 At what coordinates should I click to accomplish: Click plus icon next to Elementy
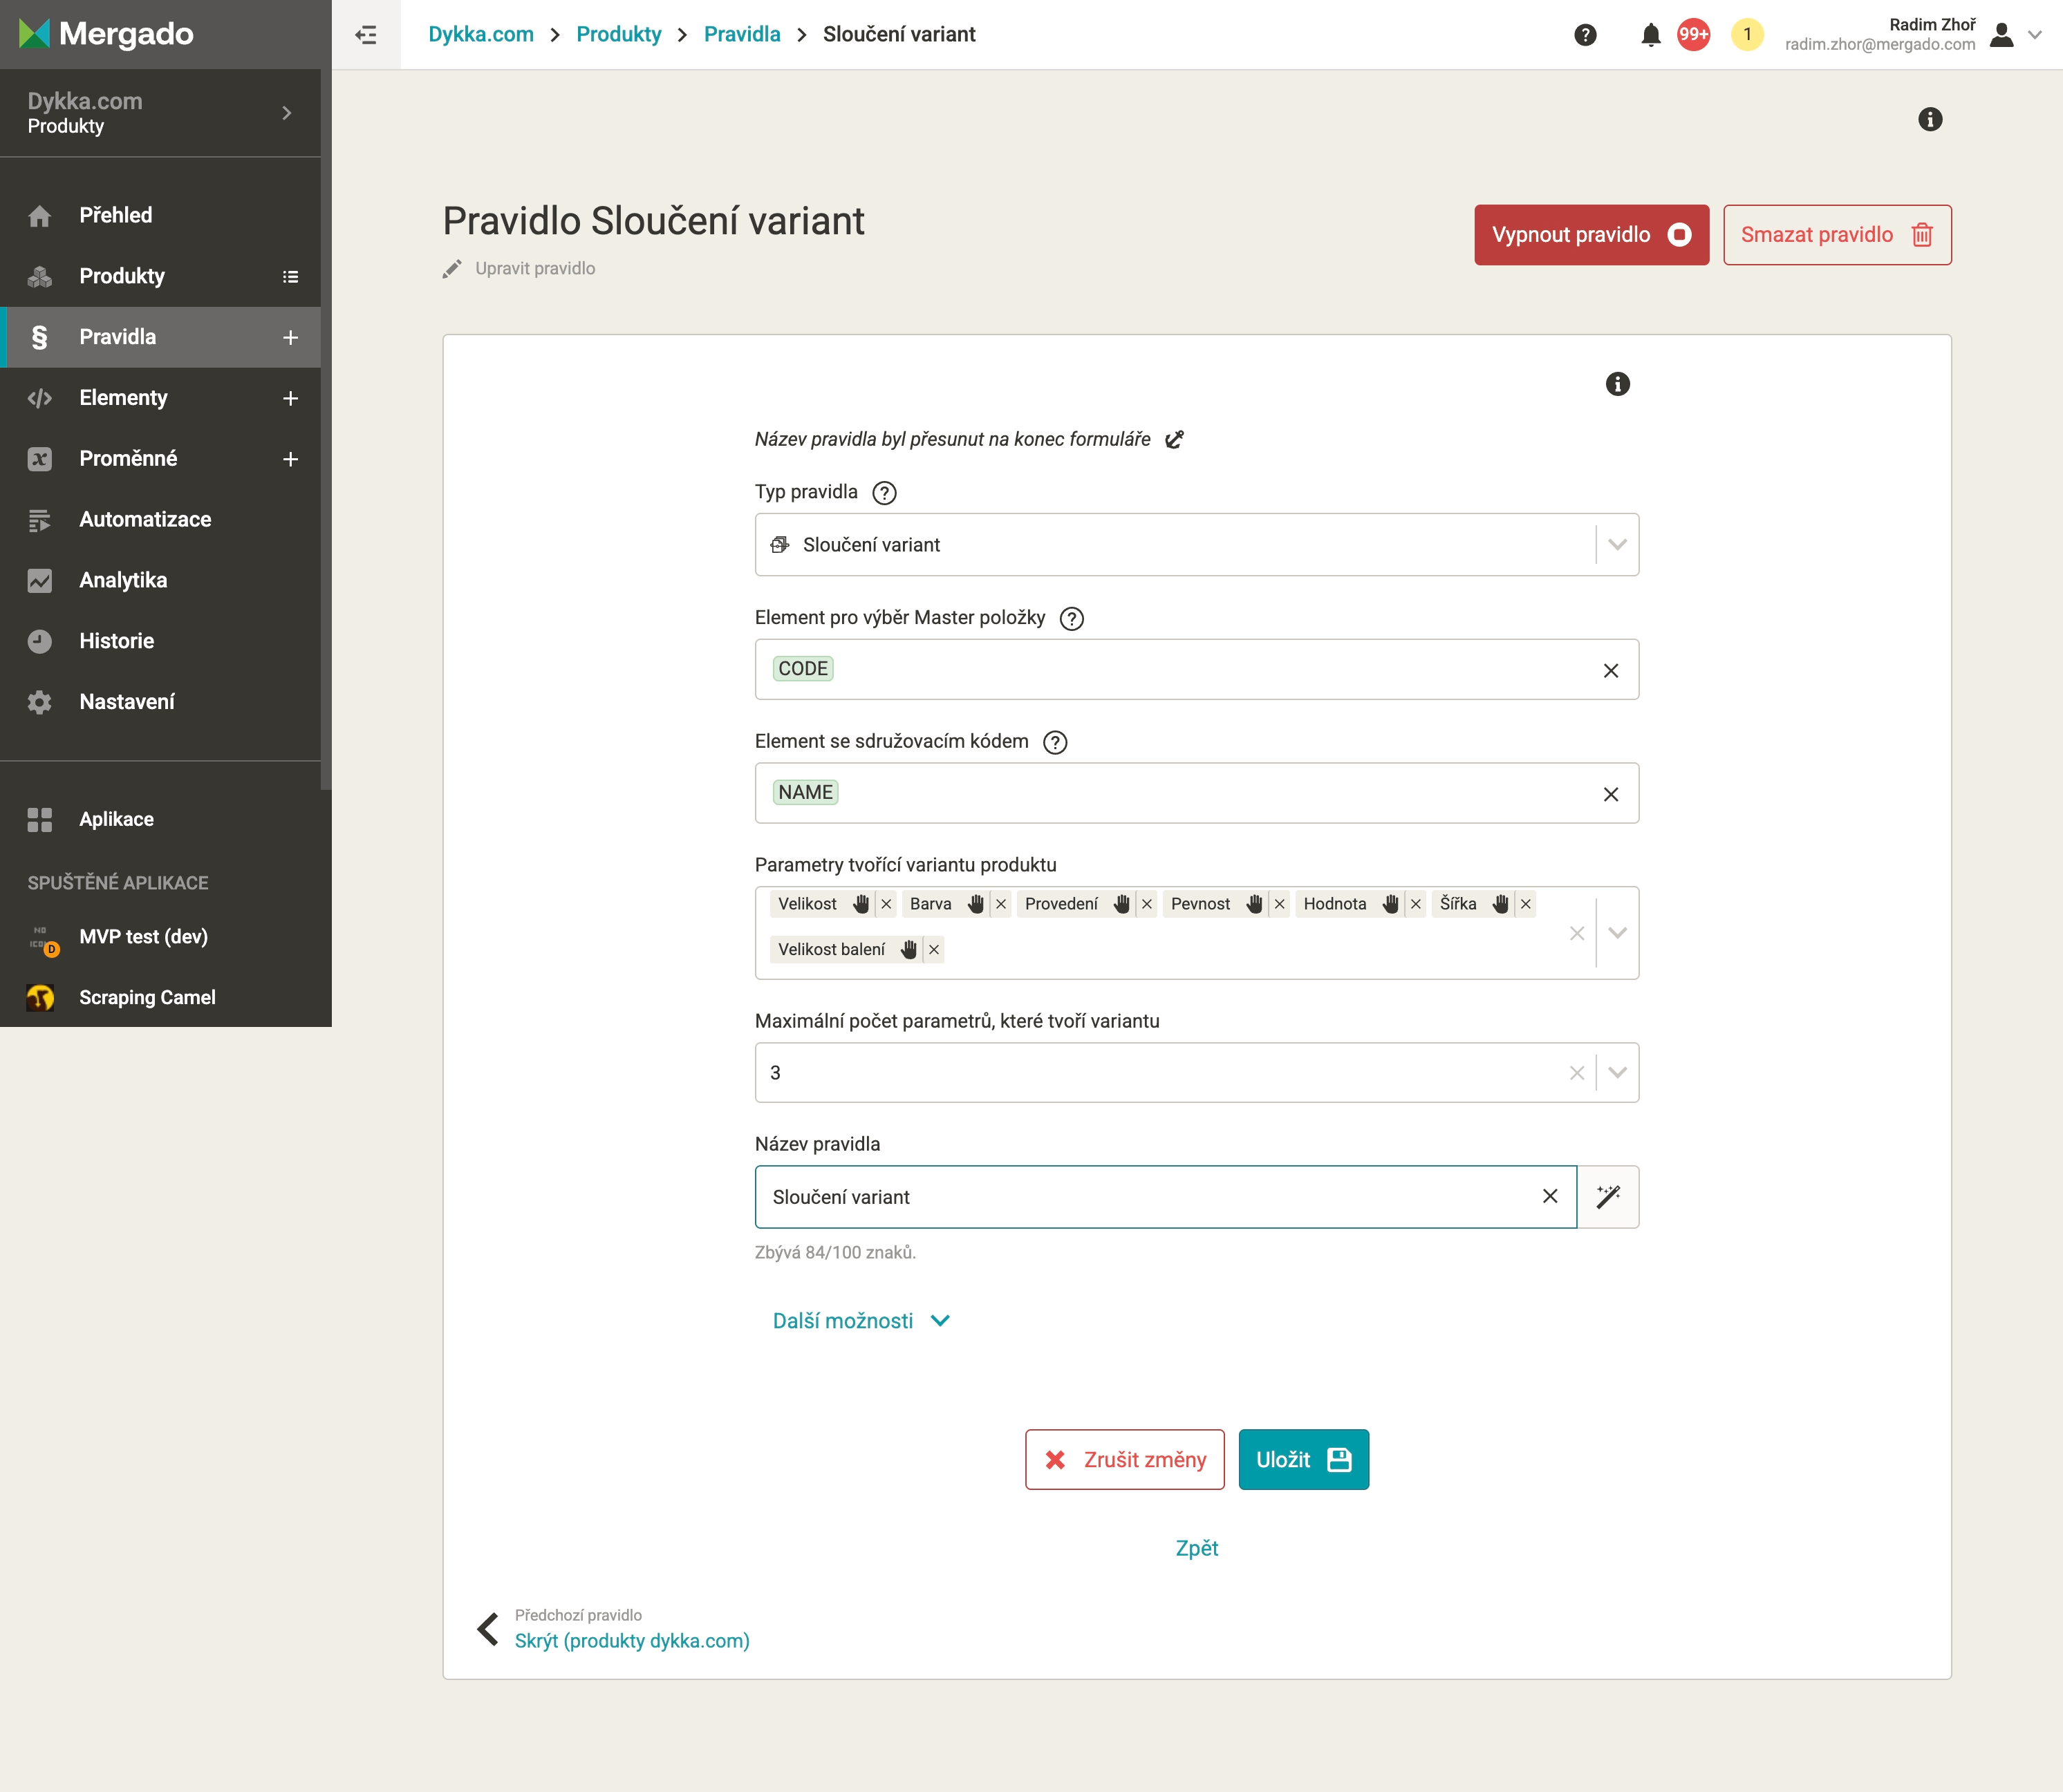click(290, 398)
